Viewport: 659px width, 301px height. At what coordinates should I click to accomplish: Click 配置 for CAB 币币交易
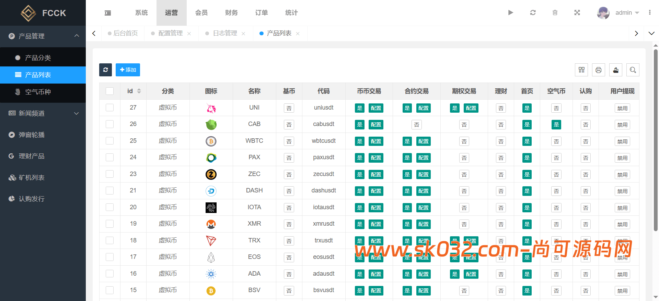click(x=376, y=125)
